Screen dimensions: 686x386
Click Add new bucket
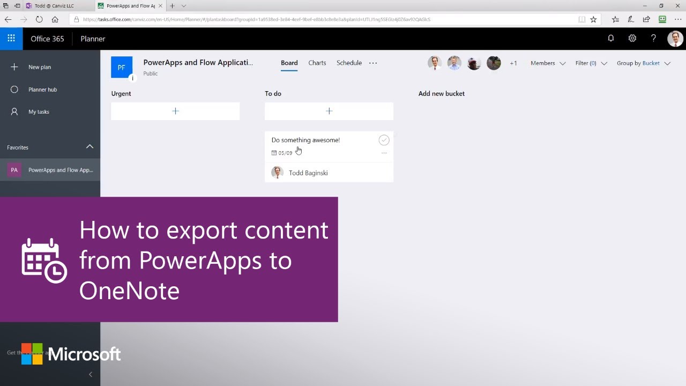point(442,93)
